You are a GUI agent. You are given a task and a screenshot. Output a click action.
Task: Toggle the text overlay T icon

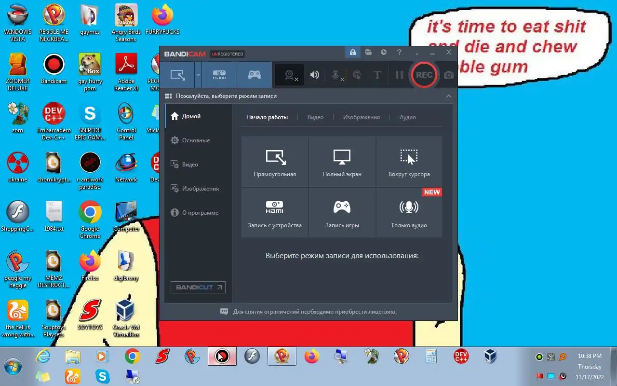pyautogui.click(x=377, y=75)
